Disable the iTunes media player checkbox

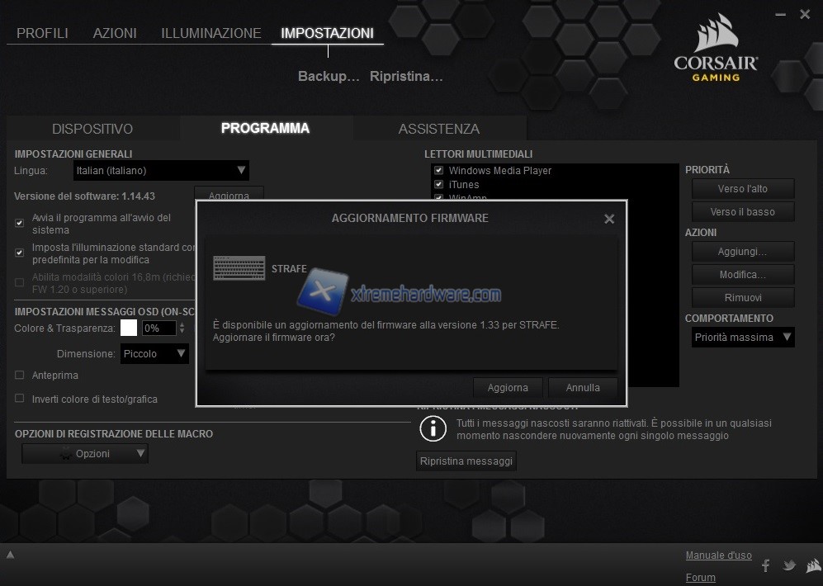pyautogui.click(x=438, y=184)
